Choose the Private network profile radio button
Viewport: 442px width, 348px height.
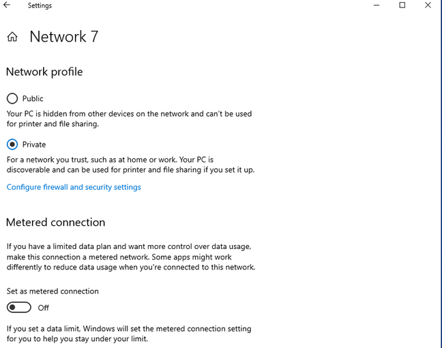click(x=12, y=145)
